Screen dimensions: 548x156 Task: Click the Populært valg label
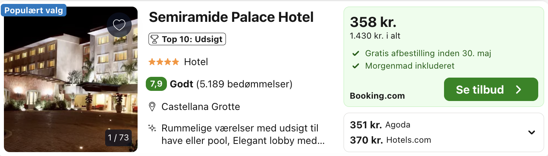(x=34, y=11)
